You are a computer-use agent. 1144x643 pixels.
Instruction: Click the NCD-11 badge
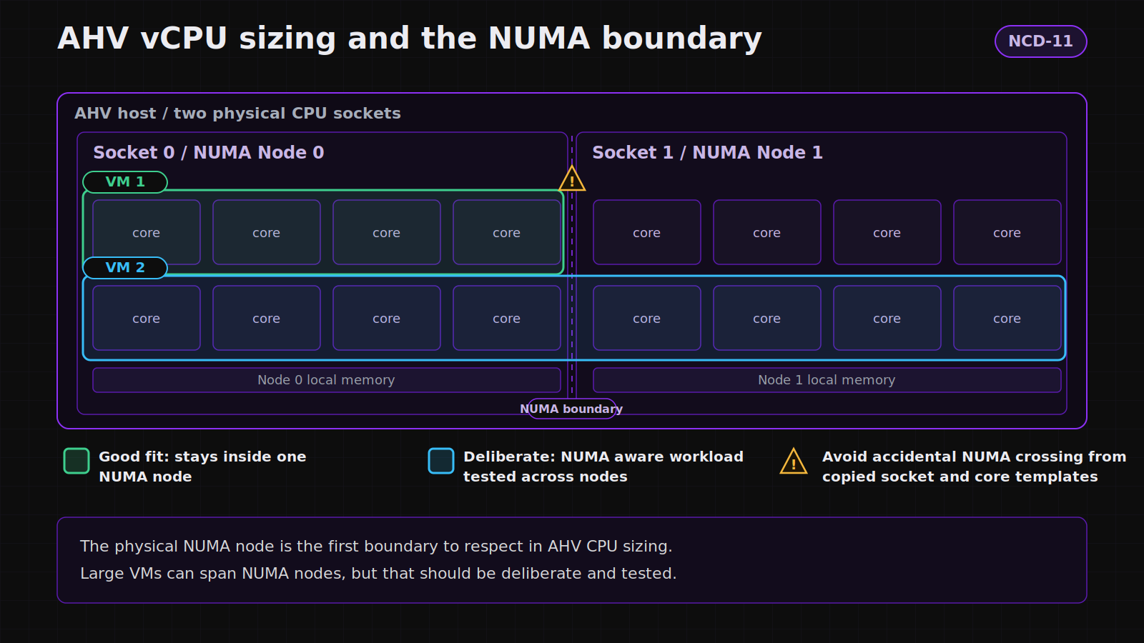pyautogui.click(x=1040, y=41)
